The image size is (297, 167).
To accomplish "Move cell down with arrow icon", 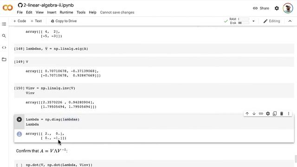I will tap(254, 114).
